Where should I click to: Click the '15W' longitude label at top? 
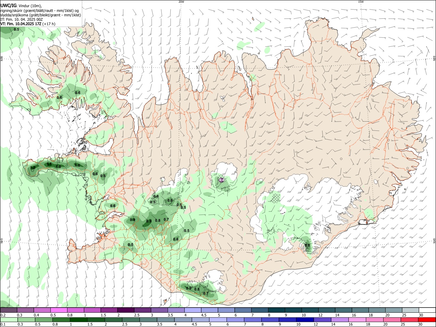[361, 2]
